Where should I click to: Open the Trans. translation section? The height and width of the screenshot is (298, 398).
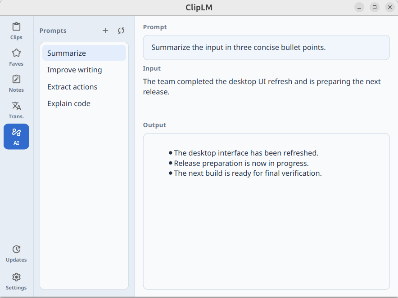(16, 110)
